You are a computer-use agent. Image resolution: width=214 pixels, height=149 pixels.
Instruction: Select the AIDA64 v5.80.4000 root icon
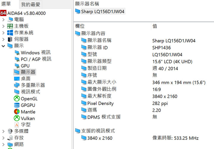pos(3,13)
